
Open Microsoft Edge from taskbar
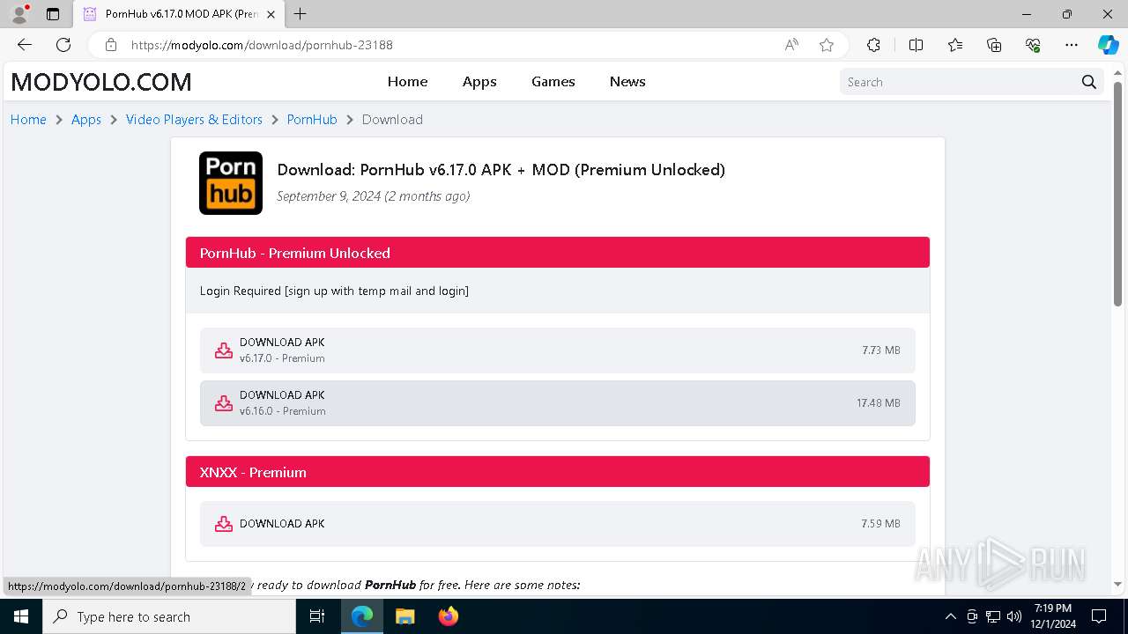pyautogui.click(x=362, y=616)
